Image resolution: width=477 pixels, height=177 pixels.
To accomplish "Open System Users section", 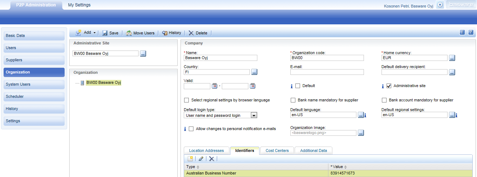I will click(34, 84).
